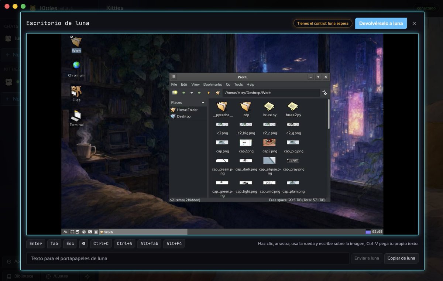
Task: Focus the clipboard text field for luna
Action: (188, 258)
